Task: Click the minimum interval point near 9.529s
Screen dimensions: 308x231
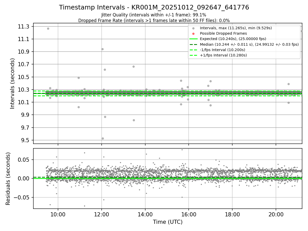Action: point(103,138)
